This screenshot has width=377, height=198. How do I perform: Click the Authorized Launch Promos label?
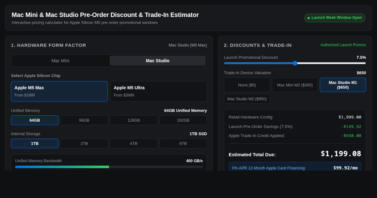pyautogui.click(x=343, y=45)
